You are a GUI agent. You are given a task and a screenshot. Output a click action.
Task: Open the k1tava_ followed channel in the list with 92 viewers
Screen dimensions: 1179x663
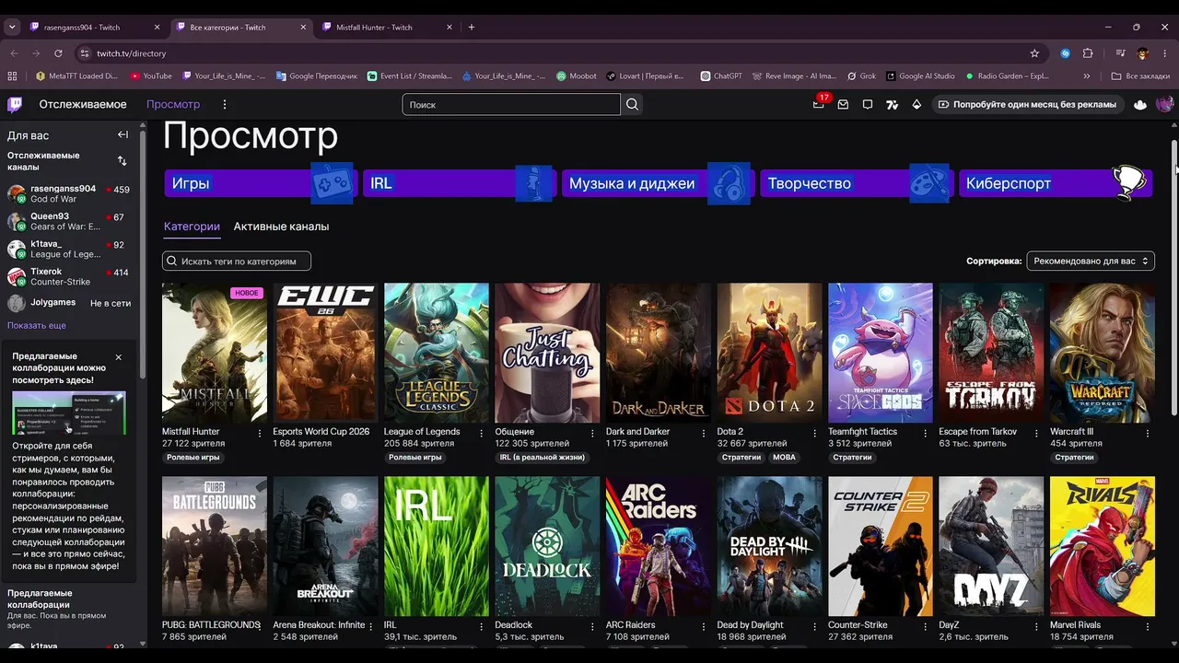pyautogui.click(x=68, y=250)
